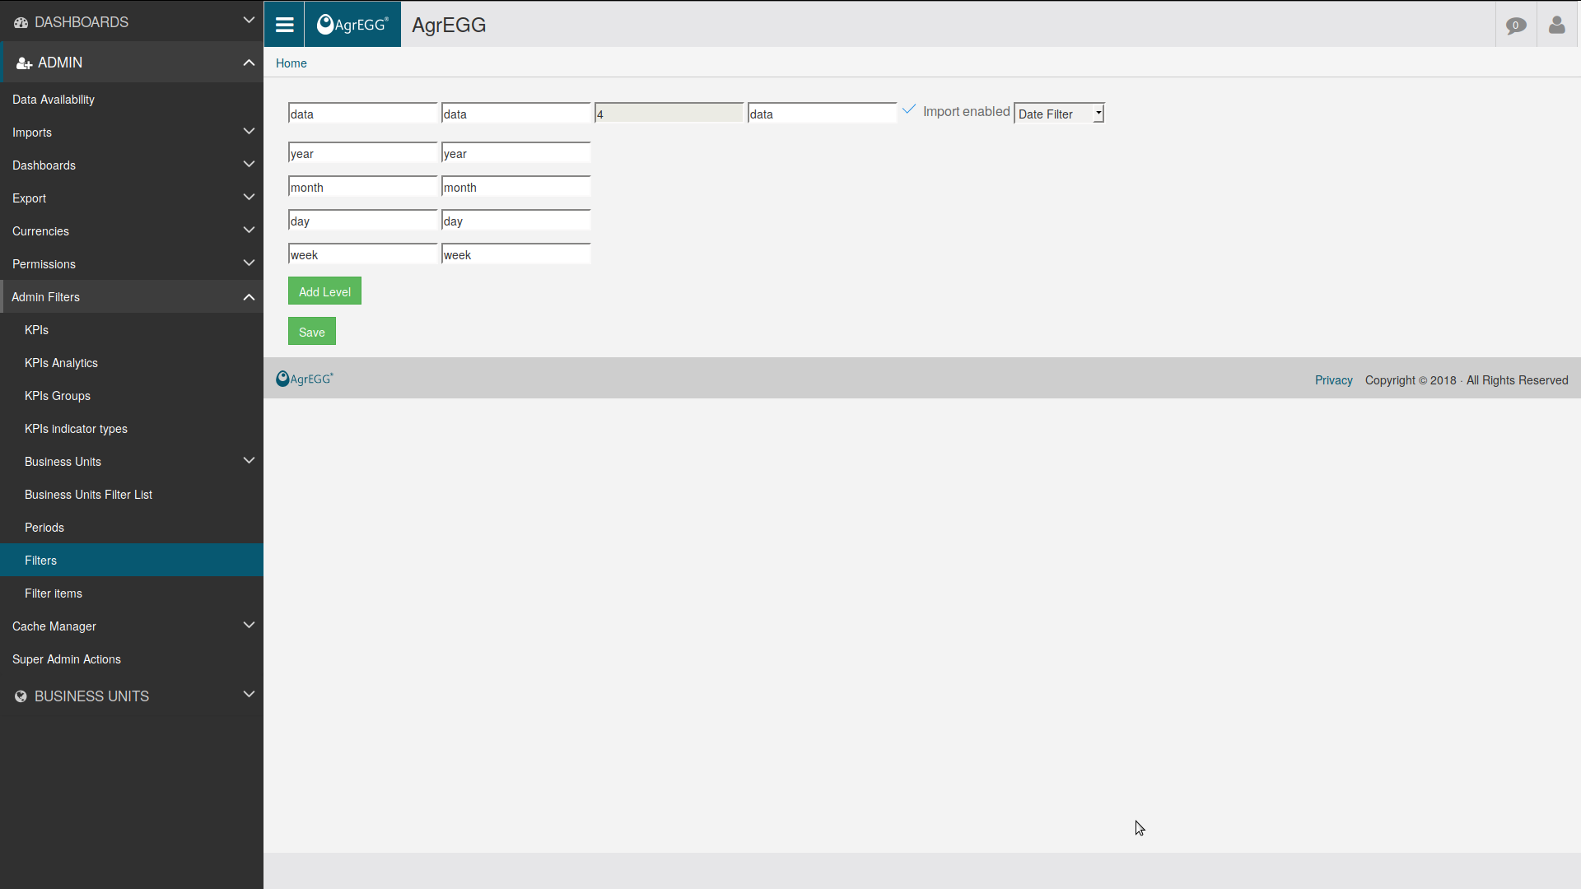Focus the right 'year' input

click(x=515, y=153)
